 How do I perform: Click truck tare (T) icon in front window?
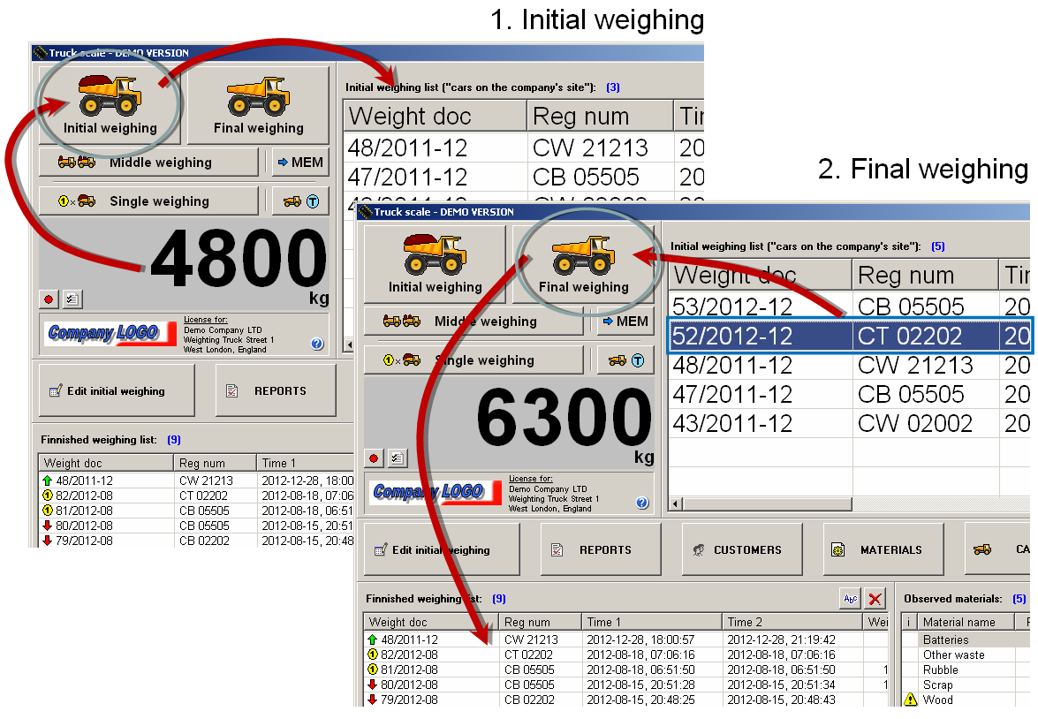coord(625,360)
